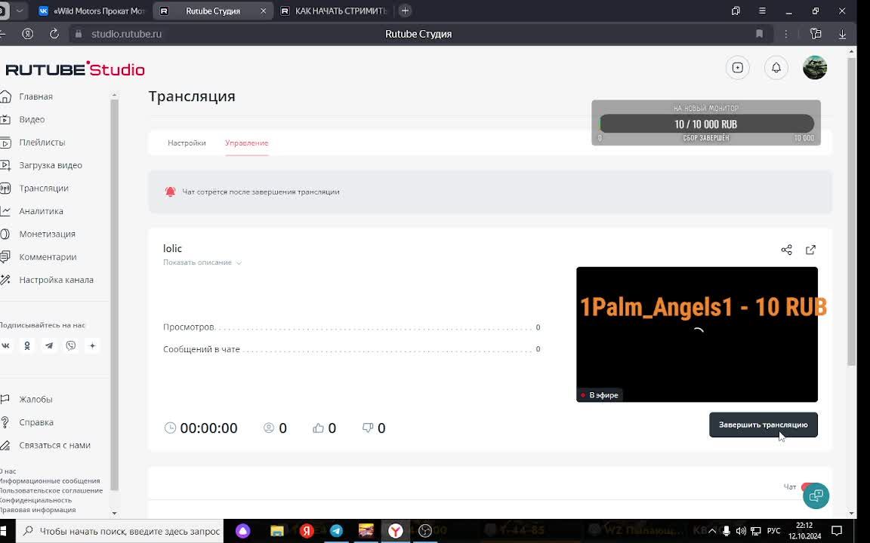Open Telegram social link icon
The width and height of the screenshot is (870, 543).
click(x=49, y=345)
